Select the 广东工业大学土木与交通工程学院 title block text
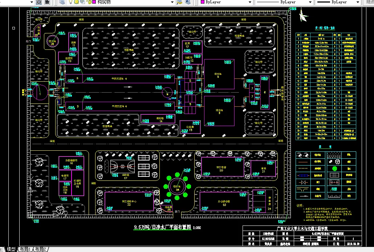Screen dimensions: 374x252 302,228
